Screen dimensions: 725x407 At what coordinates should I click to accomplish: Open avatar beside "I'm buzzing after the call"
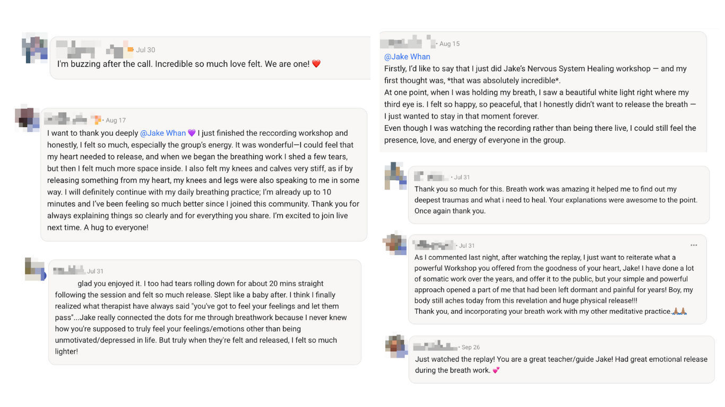pyautogui.click(x=35, y=48)
